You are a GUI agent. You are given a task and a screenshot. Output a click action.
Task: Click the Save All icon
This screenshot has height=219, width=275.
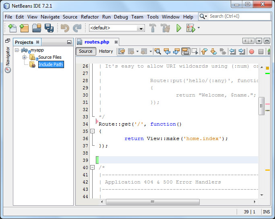49,28
